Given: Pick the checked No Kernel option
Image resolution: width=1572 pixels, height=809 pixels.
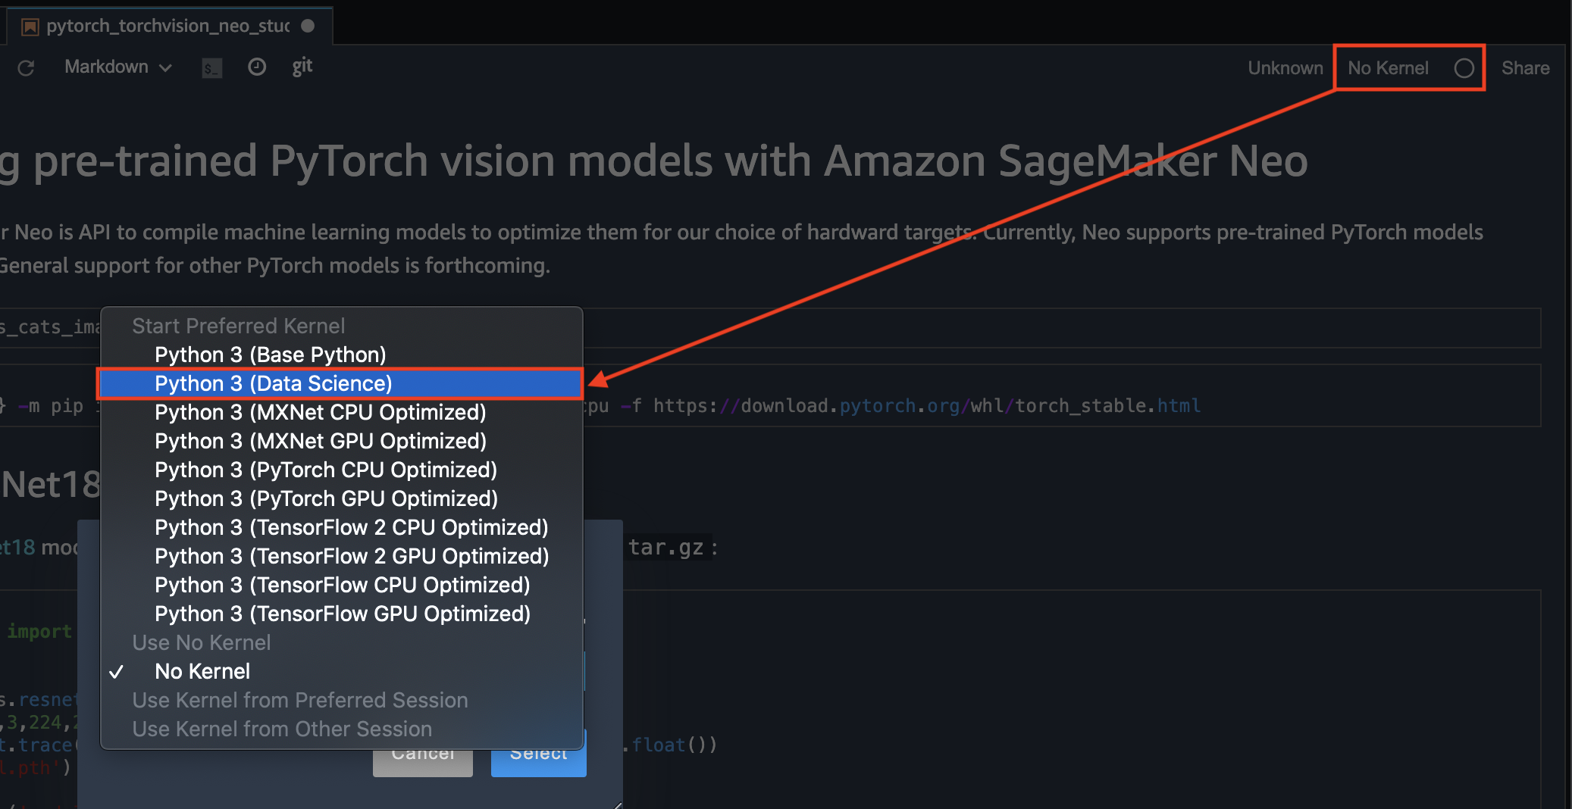Looking at the screenshot, I should click(x=202, y=671).
